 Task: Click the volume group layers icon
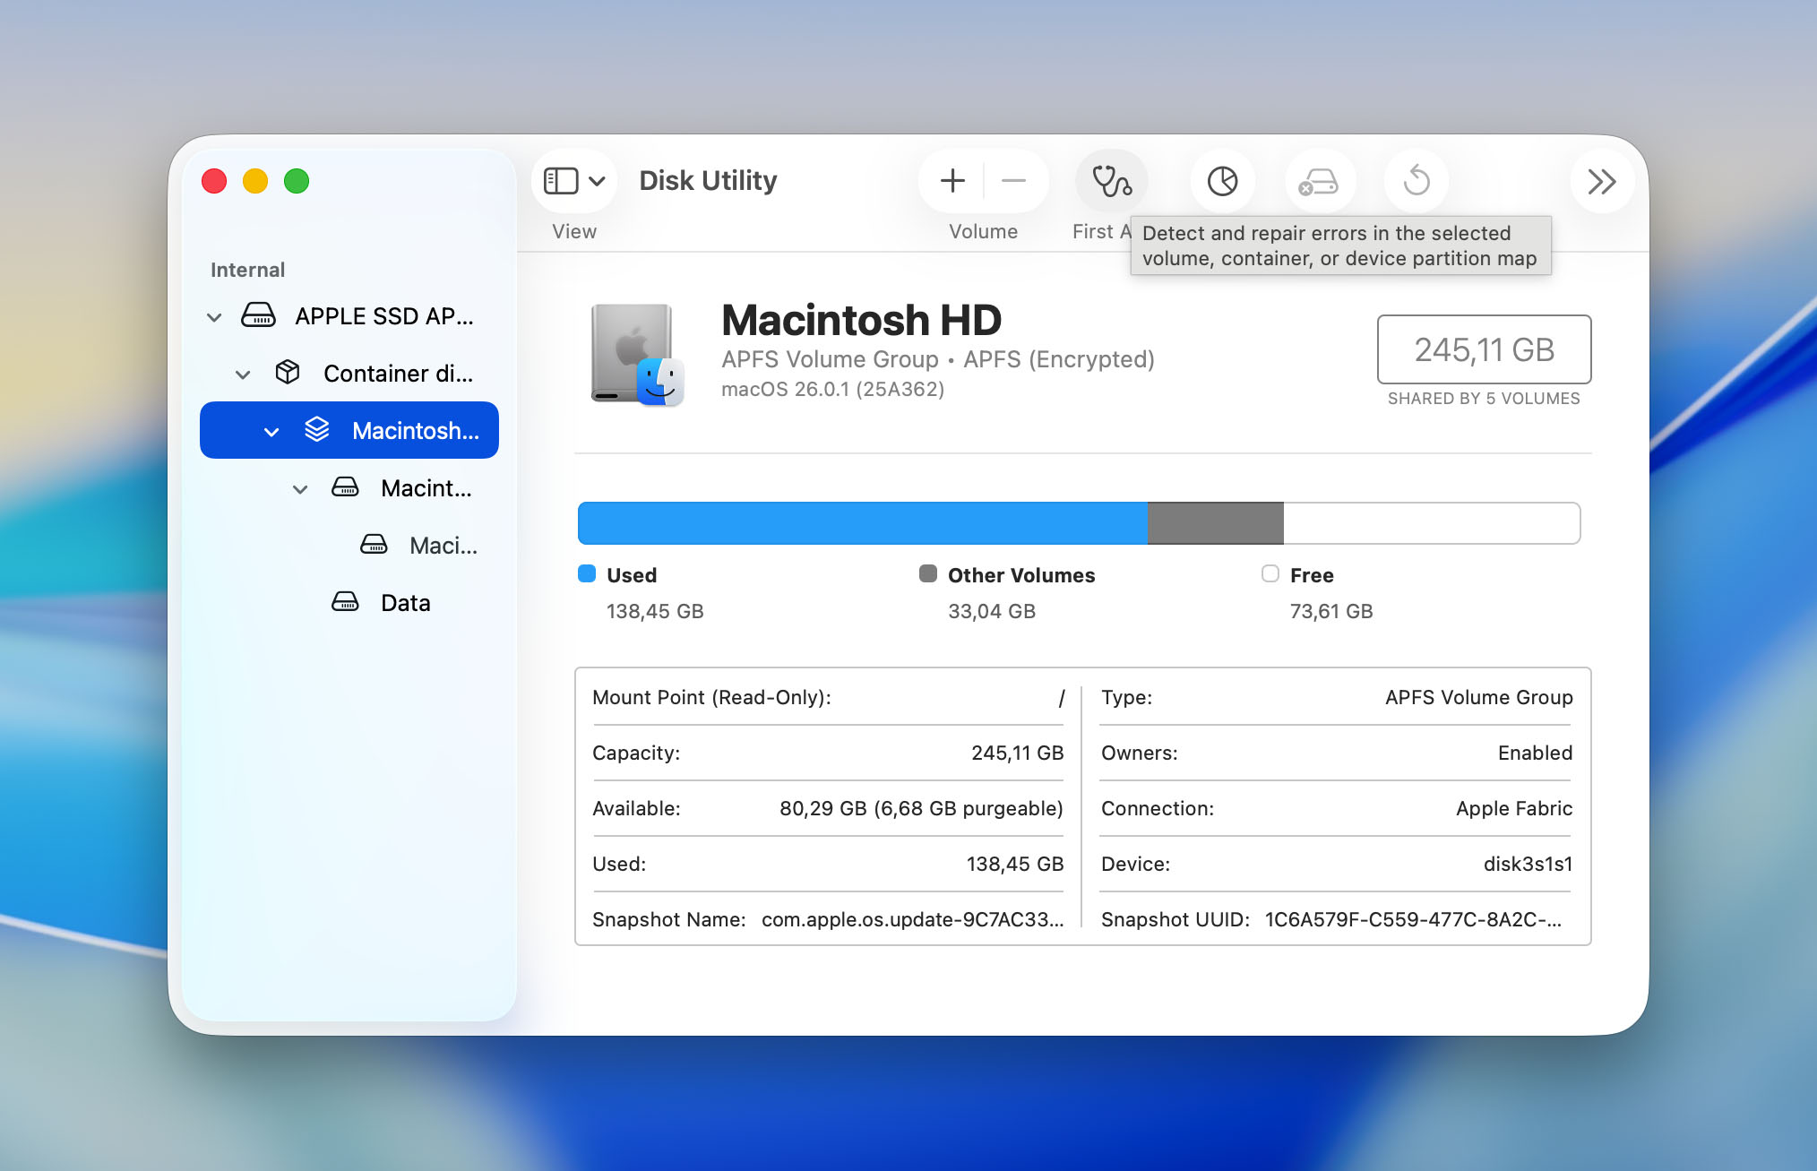coord(316,429)
